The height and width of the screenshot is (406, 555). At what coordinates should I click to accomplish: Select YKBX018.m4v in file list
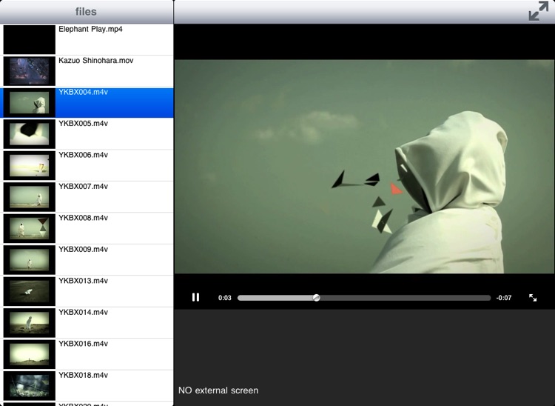point(87,385)
